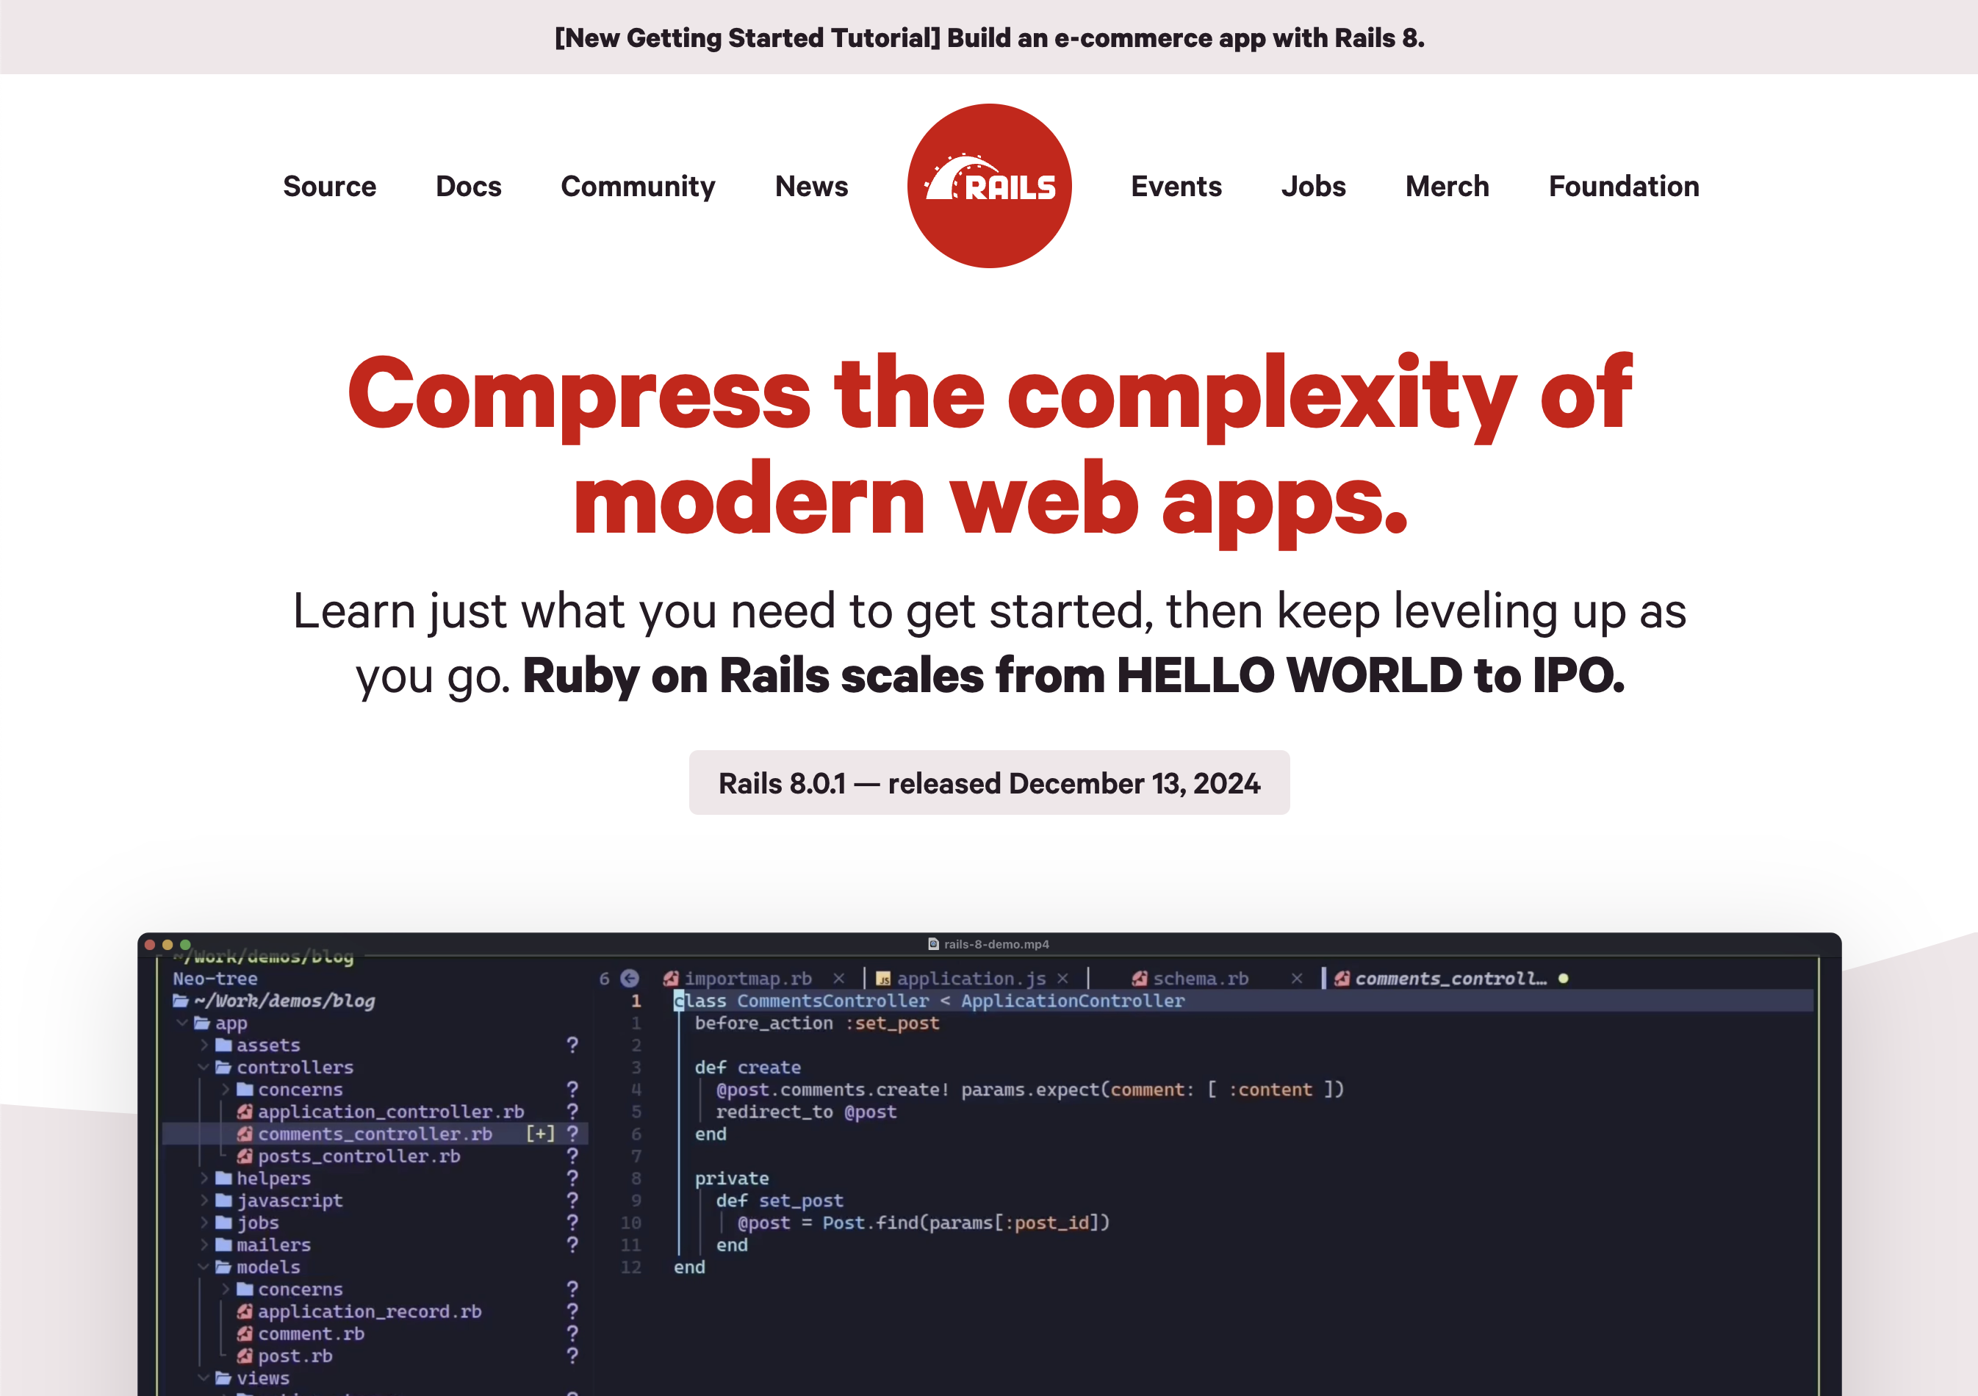This screenshot has height=1396, width=1978.
Task: Close the schema.rb tab
Action: coord(1295,979)
